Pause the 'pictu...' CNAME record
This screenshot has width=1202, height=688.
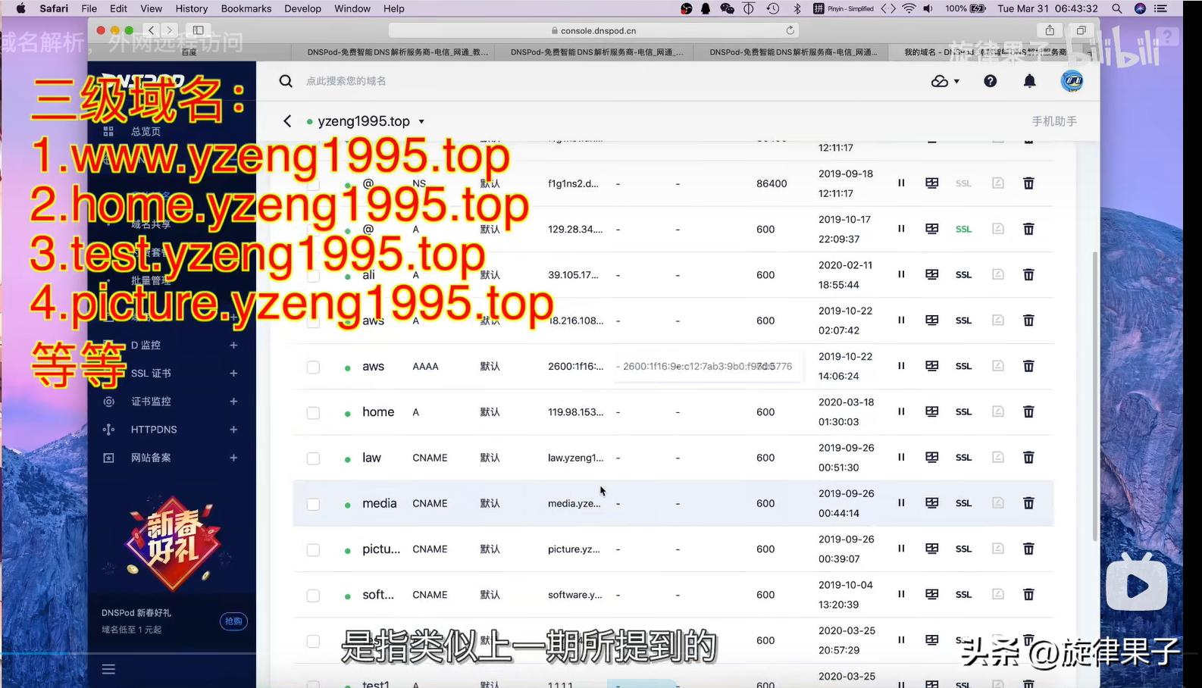click(901, 549)
